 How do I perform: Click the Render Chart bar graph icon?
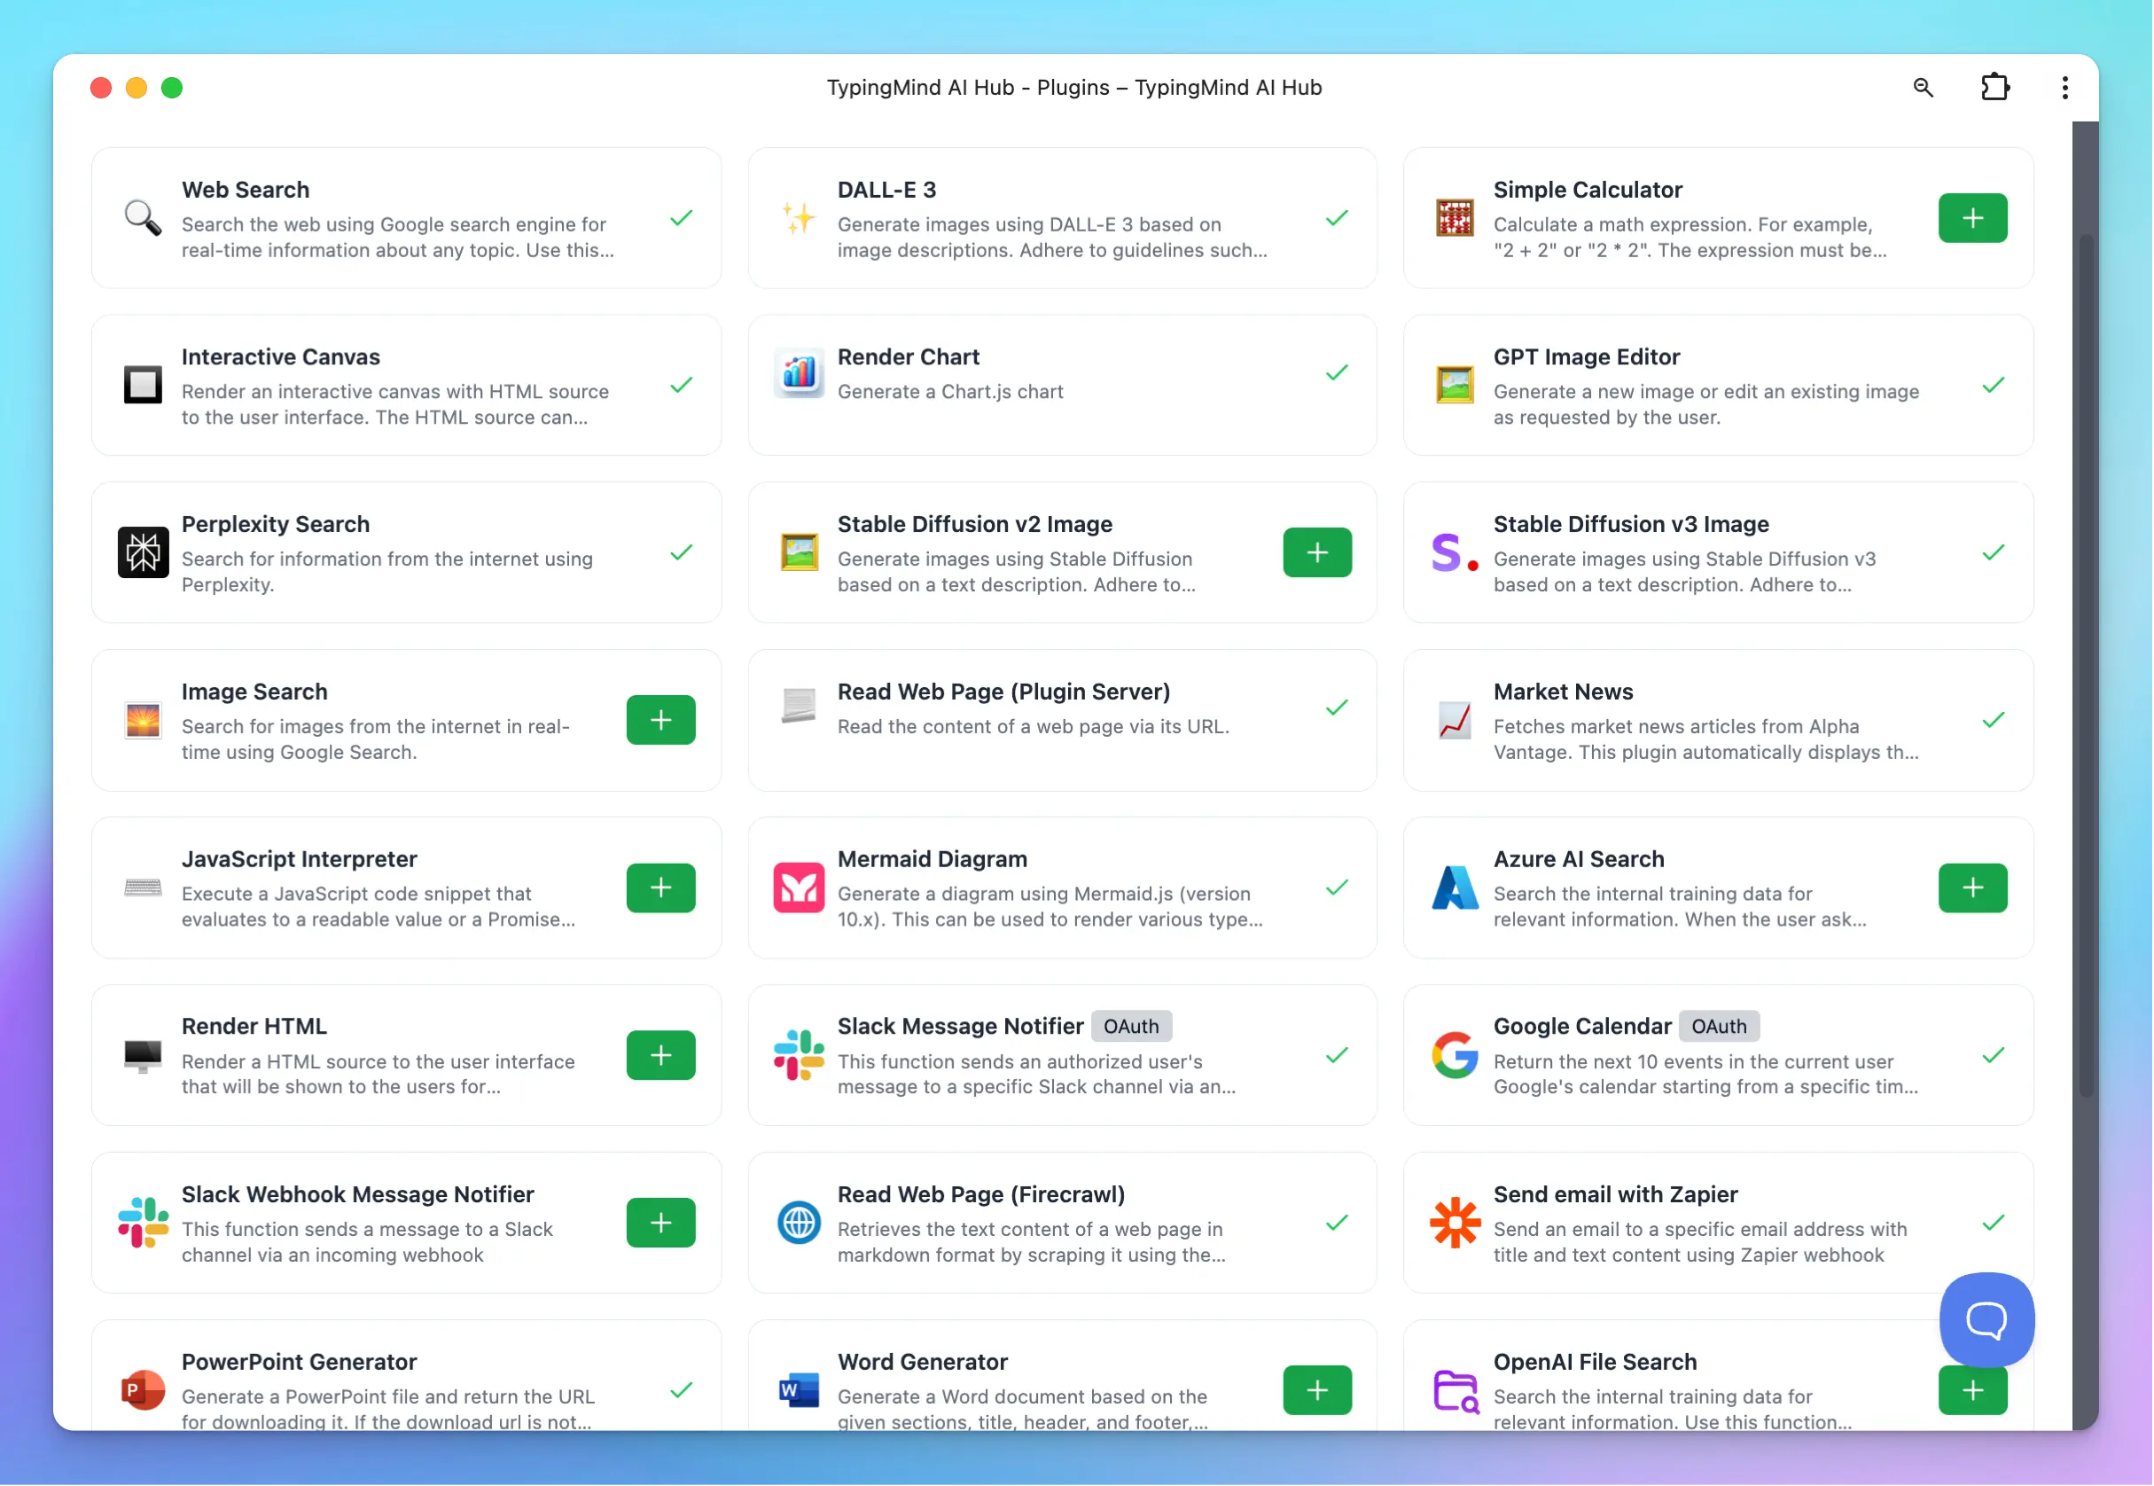(799, 372)
